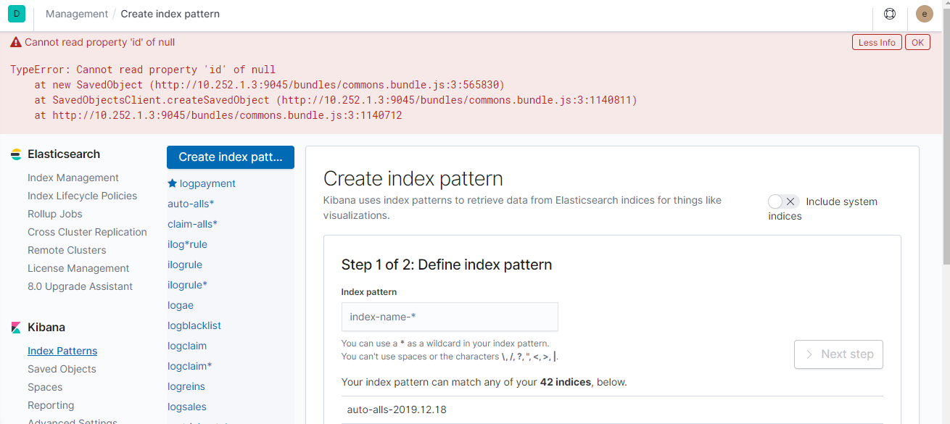
Task: Select the logblacklist index pattern
Action: (194, 325)
